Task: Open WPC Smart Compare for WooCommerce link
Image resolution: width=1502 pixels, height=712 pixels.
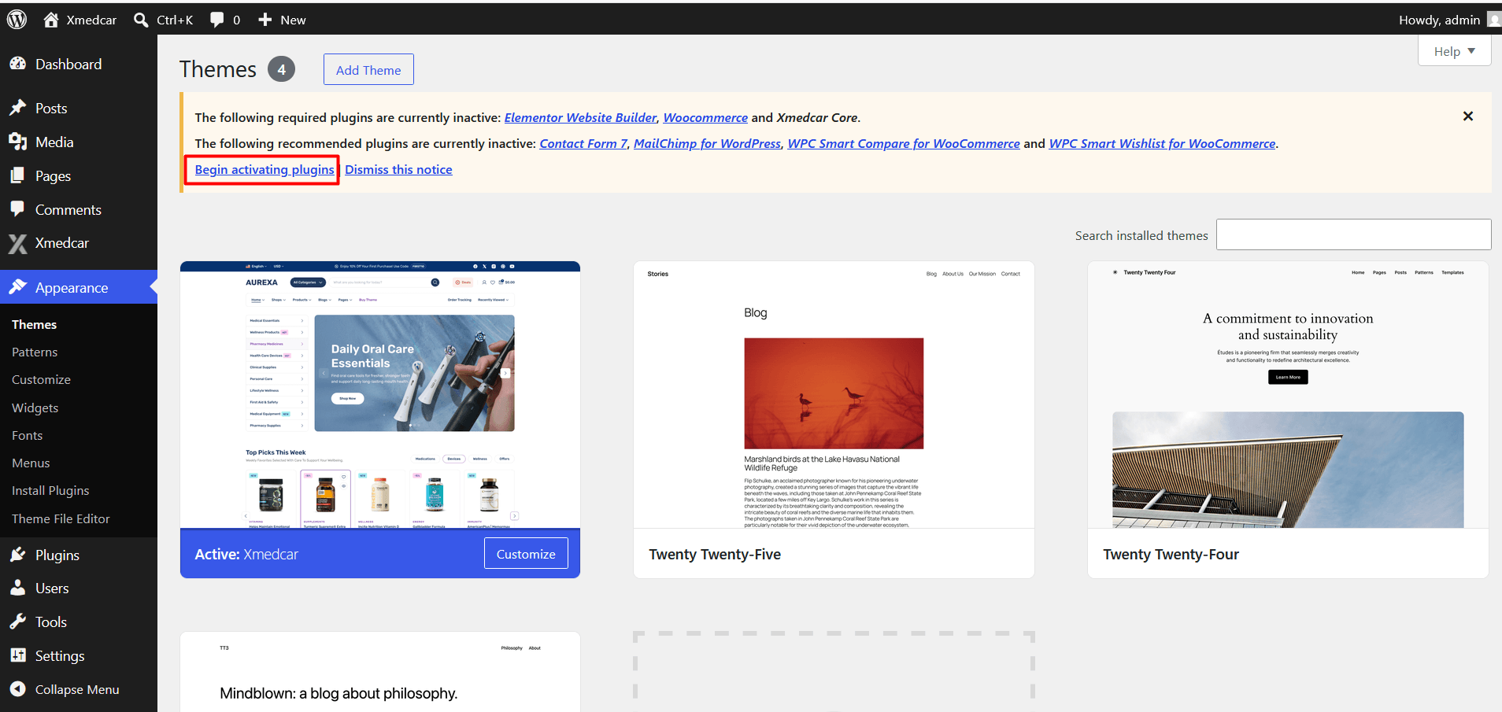Action: click(x=904, y=143)
